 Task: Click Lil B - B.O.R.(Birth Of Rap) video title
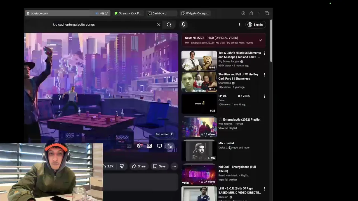[239, 191]
